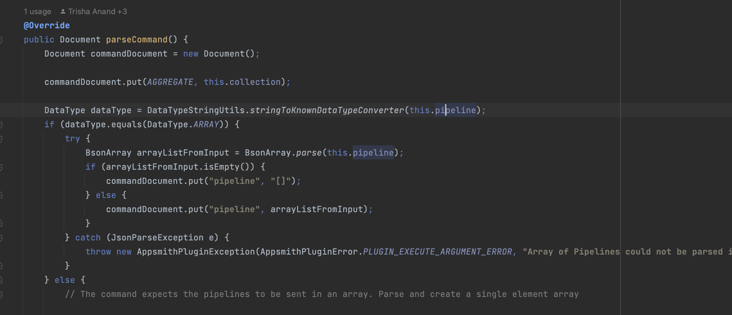Click the parseCommand method name
Screen dimensions: 732x315
(x=137, y=40)
